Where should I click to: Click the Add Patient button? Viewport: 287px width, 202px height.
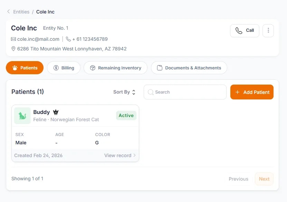(252, 92)
